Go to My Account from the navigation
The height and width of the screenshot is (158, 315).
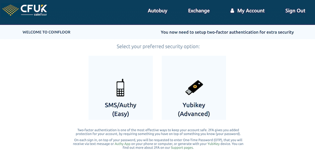coord(251,11)
